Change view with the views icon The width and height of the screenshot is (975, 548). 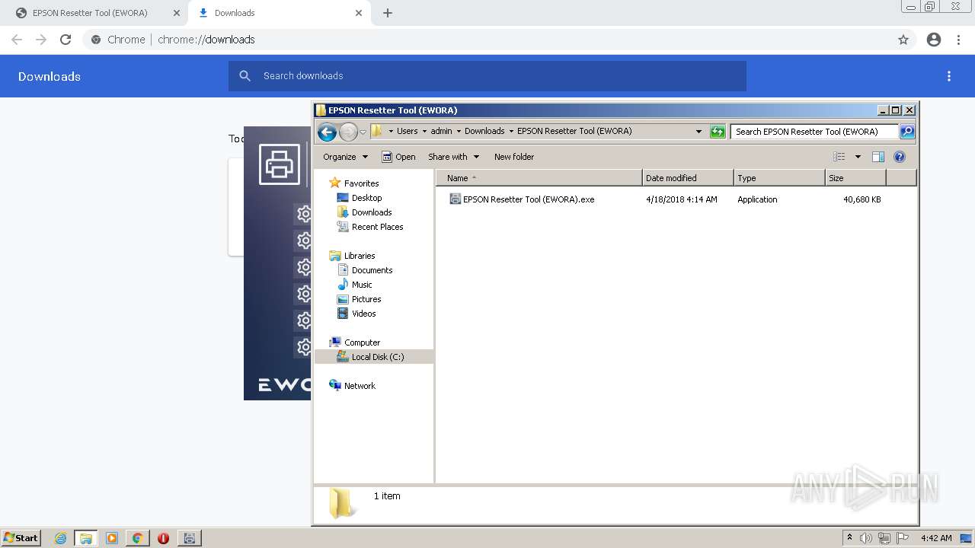click(839, 157)
